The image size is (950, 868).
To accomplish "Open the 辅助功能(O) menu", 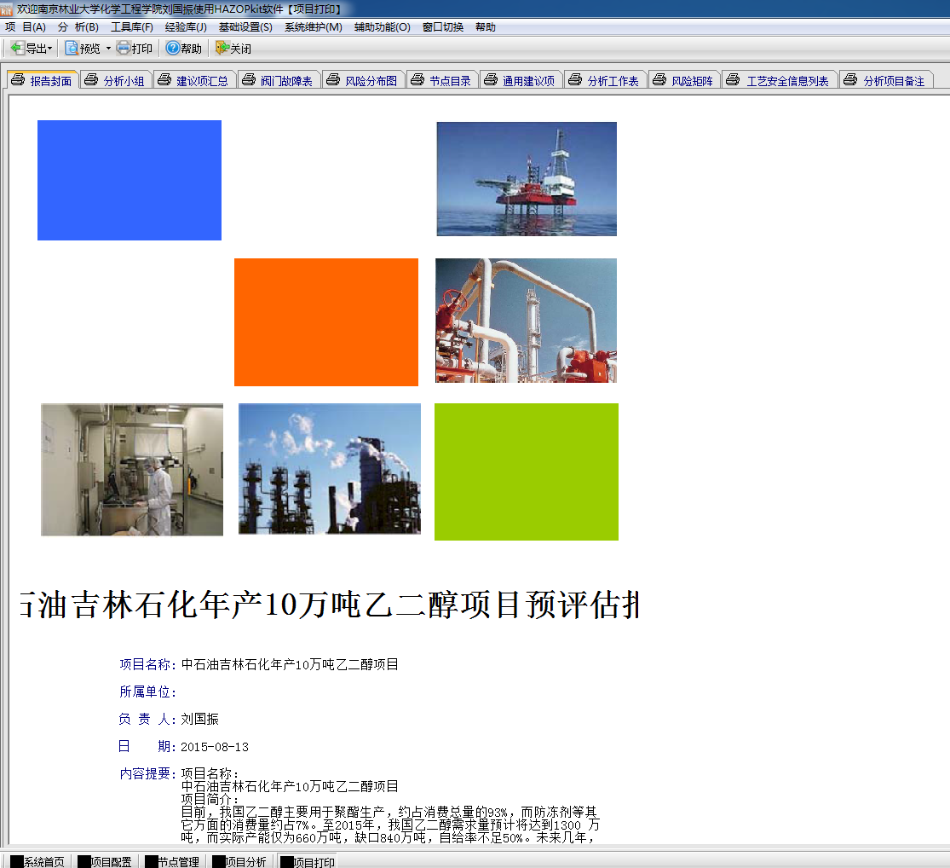I will [383, 26].
